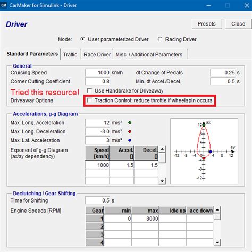Enable Use Handbrake for Driveaway
Screen dimensions: 252x252
(89, 90)
